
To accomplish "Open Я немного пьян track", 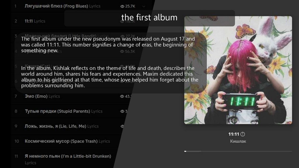I will point(68,156).
